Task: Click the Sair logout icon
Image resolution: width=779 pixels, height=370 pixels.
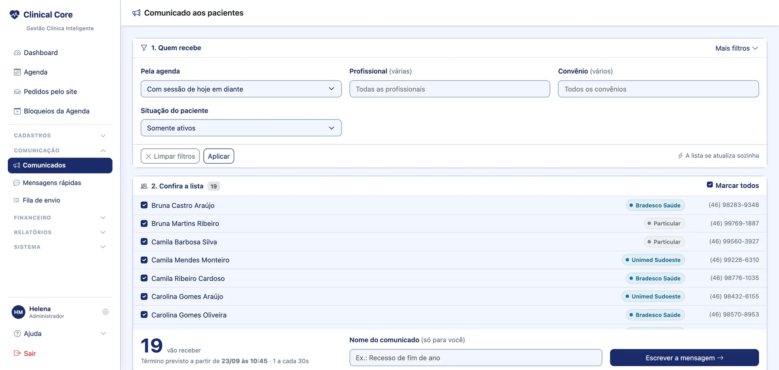Action: click(17, 354)
